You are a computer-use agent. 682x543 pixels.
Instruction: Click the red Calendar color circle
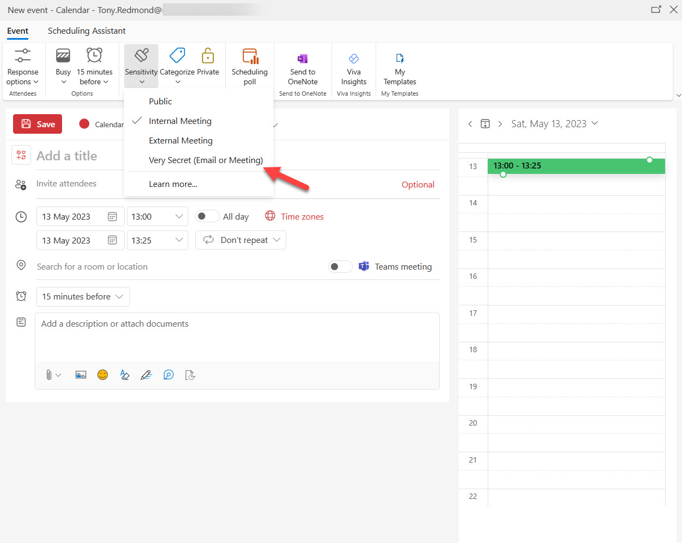coord(84,124)
